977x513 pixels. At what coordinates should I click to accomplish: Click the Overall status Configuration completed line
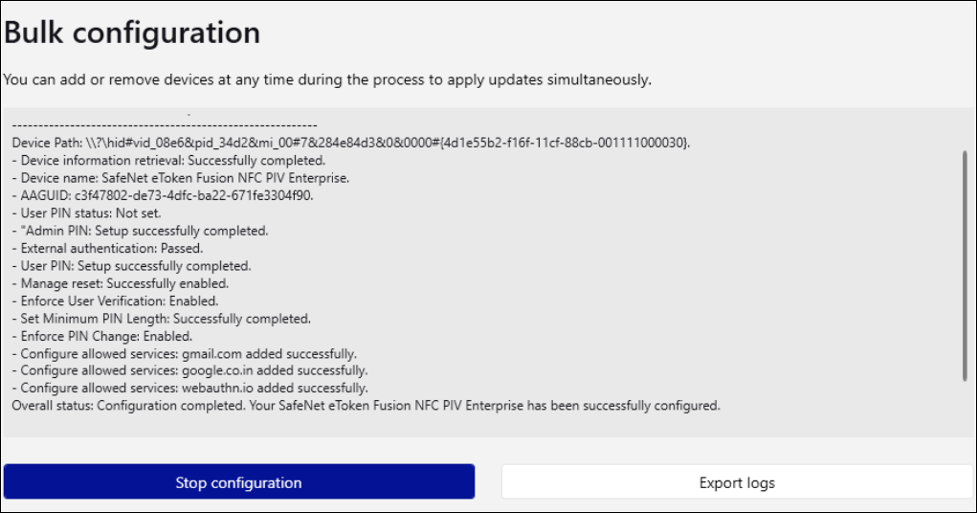[x=365, y=406]
